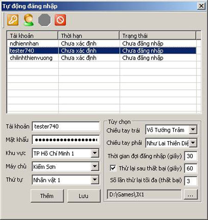
Task: Click the Lưu button
Action: click(84, 196)
